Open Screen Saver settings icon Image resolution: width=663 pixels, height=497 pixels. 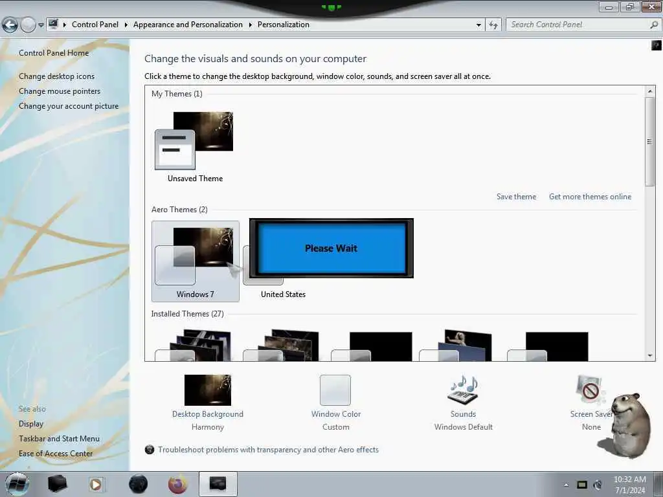tap(590, 390)
